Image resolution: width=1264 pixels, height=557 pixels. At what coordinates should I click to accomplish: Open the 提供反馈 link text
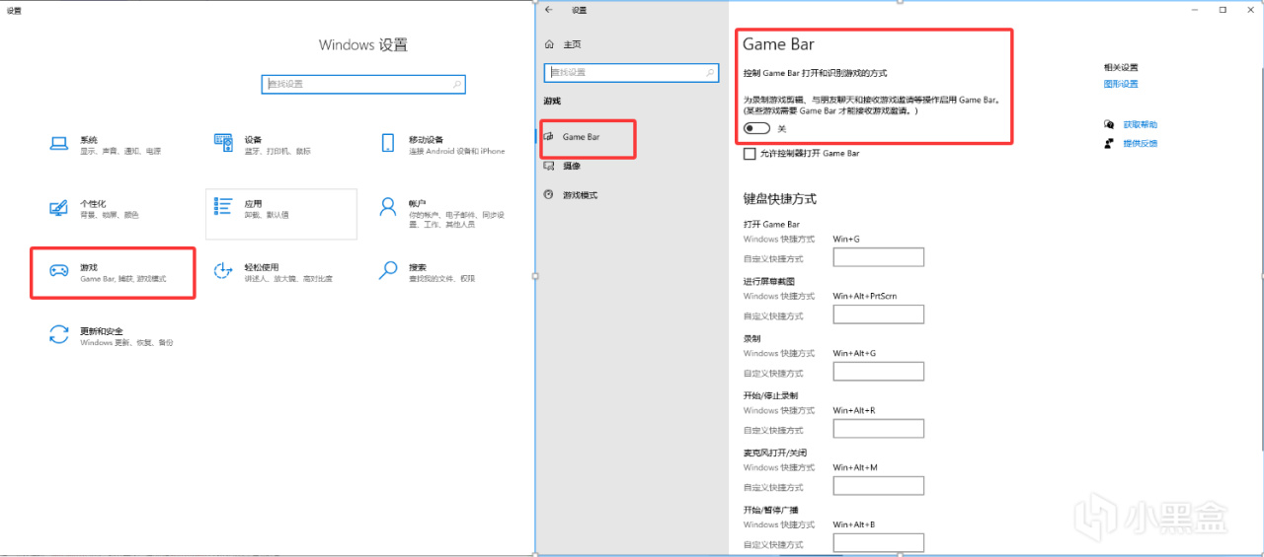click(x=1141, y=144)
